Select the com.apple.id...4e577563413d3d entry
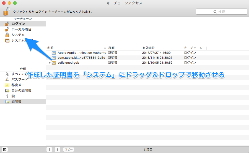This screenshot has height=153, width=249. coord(81,58)
